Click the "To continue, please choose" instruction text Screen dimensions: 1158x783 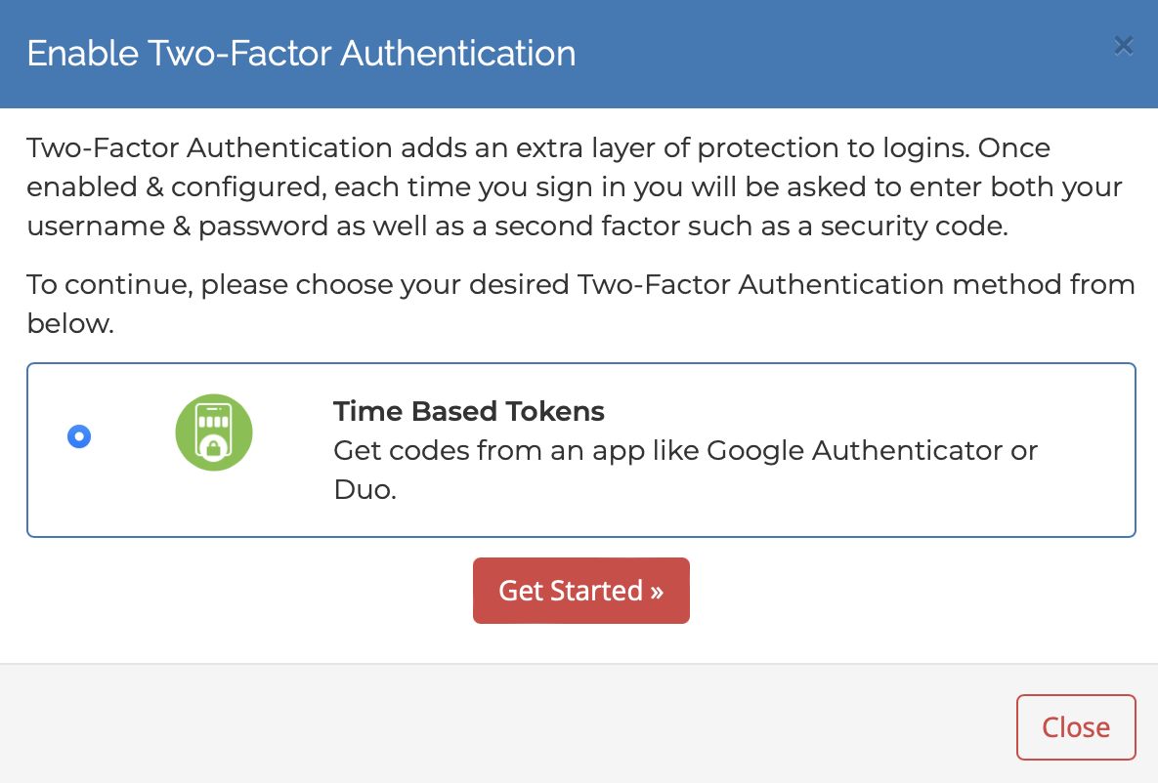point(580,304)
